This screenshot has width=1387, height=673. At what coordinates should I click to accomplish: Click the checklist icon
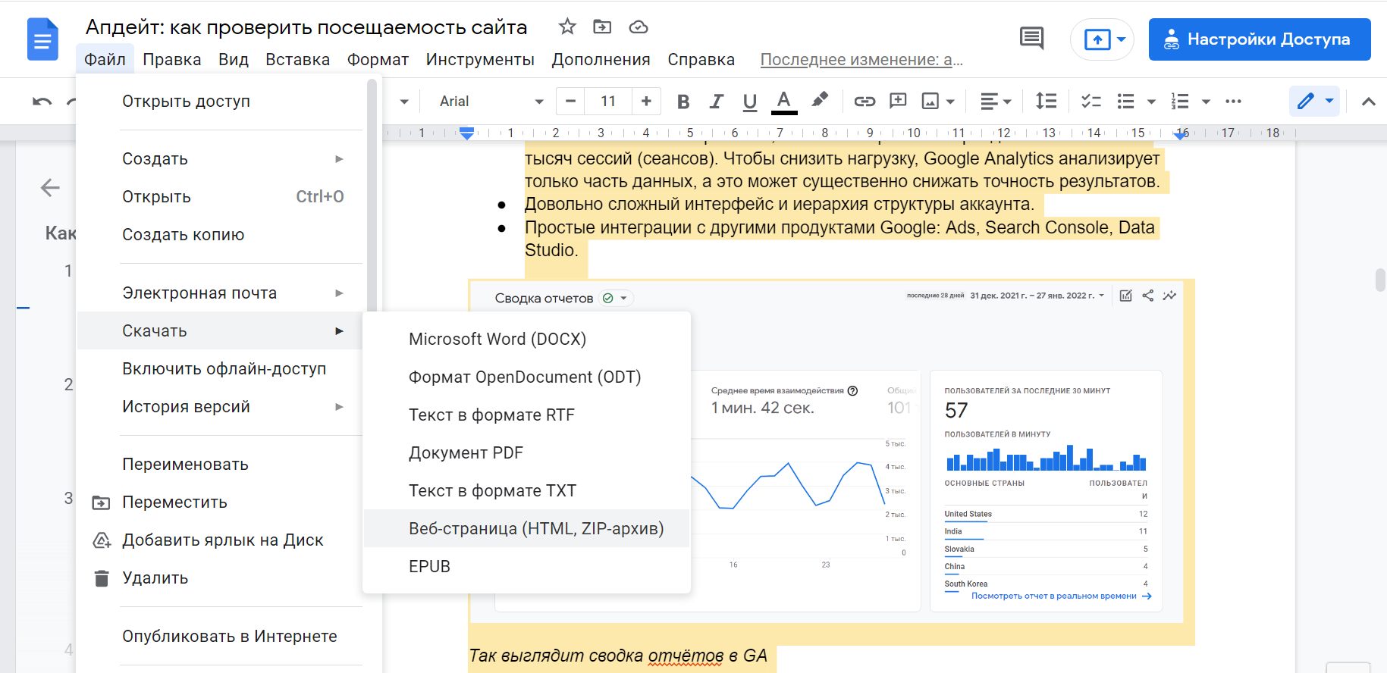[1090, 101]
